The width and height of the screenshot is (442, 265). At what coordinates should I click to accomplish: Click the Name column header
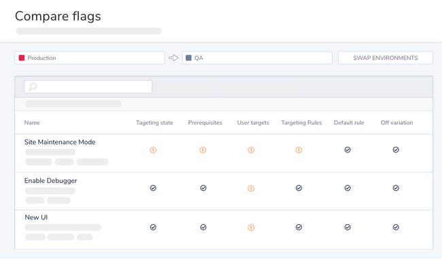click(32, 122)
